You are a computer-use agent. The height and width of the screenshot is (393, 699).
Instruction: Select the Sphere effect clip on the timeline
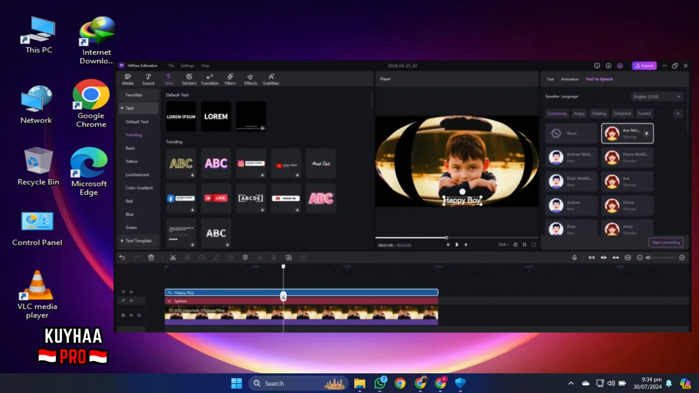[301, 301]
